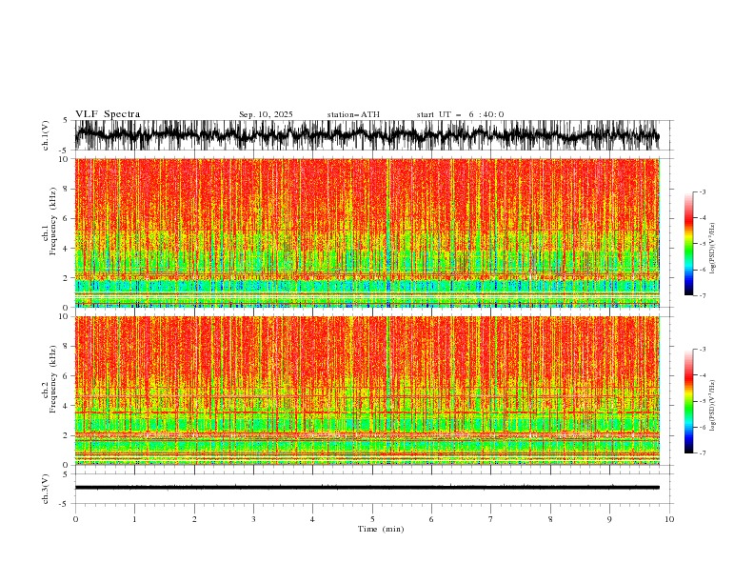The image size is (754, 583).
Task: Click the "3" tick on the Time axis
Action: pyautogui.click(x=253, y=519)
